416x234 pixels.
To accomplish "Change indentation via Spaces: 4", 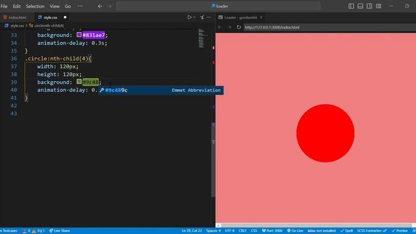I will click(214, 231).
